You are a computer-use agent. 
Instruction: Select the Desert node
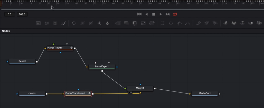tap(22, 61)
